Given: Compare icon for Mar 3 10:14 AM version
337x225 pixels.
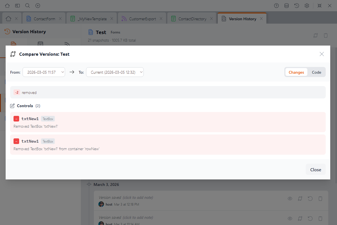Looking at the screenshot, I should (x=300, y=219).
